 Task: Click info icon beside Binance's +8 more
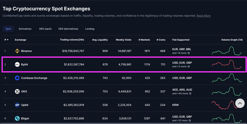point(189,53)
